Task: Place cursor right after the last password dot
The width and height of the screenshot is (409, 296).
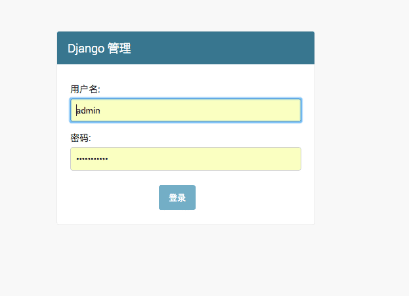Action: 109,159
